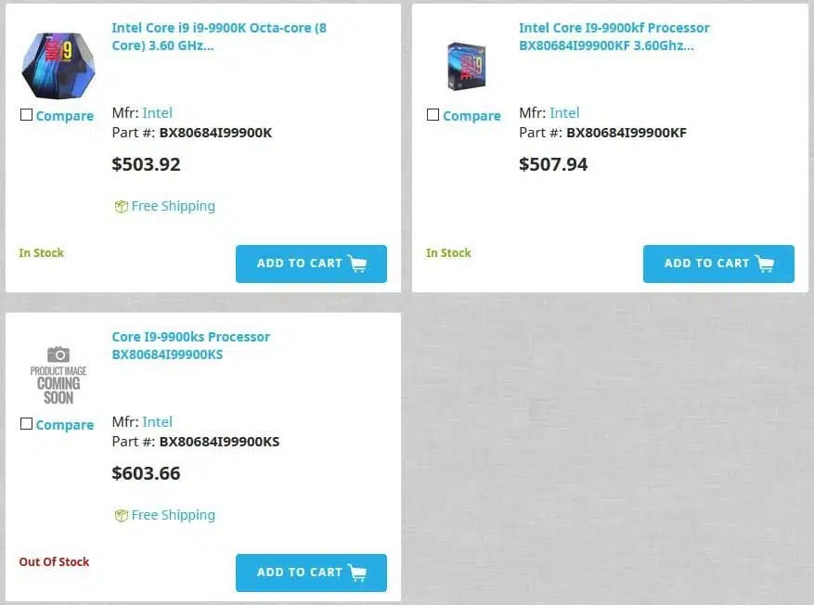The width and height of the screenshot is (814, 605).
Task: Click the Free Shipping box icon for i9-9900K
Action: [x=121, y=207]
